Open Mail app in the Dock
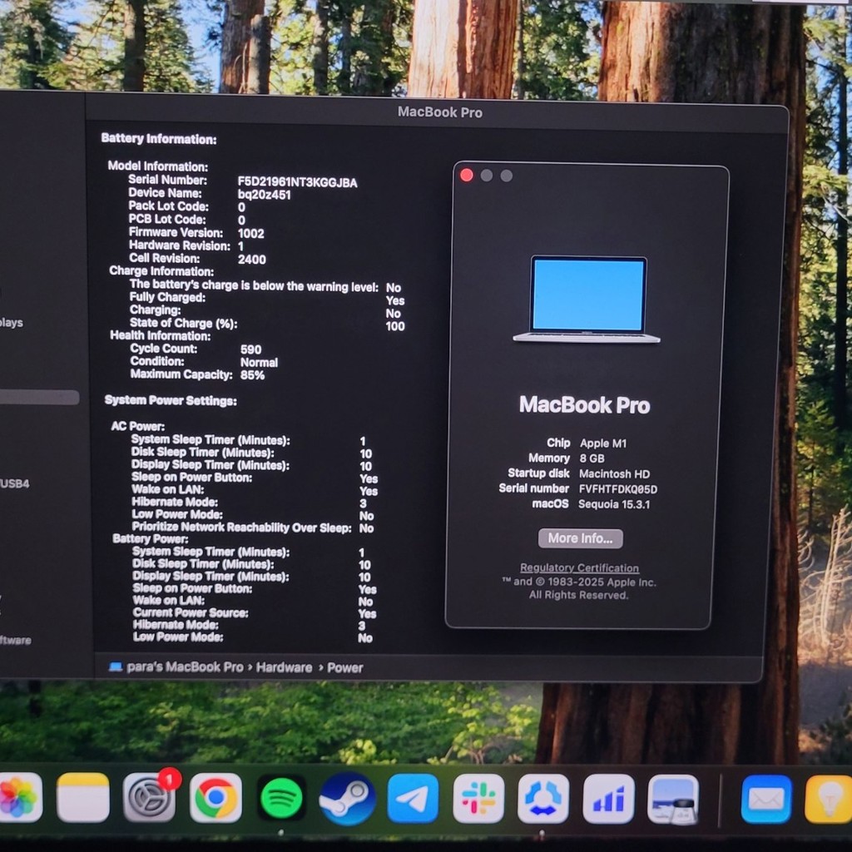852x852 pixels. (x=766, y=800)
